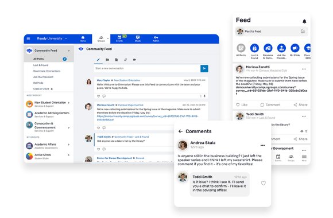This screenshot has width=333, height=218.
Task: Select Ask the President filter icon
Action: 281,48
